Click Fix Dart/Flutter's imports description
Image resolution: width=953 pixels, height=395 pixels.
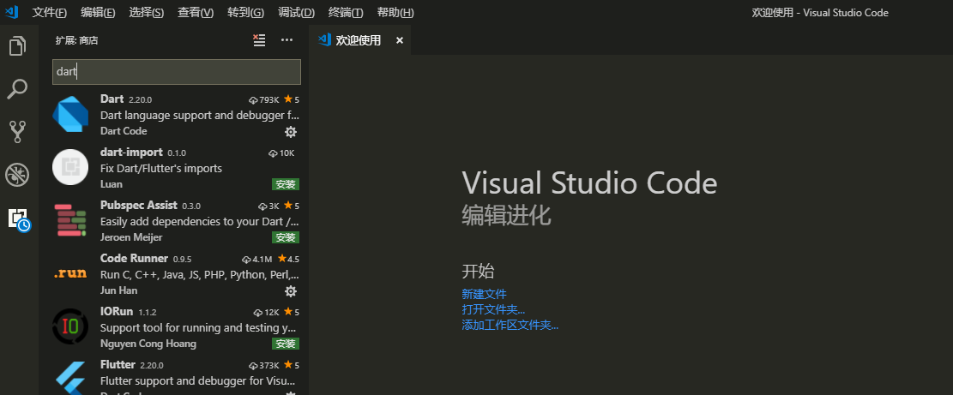click(161, 168)
